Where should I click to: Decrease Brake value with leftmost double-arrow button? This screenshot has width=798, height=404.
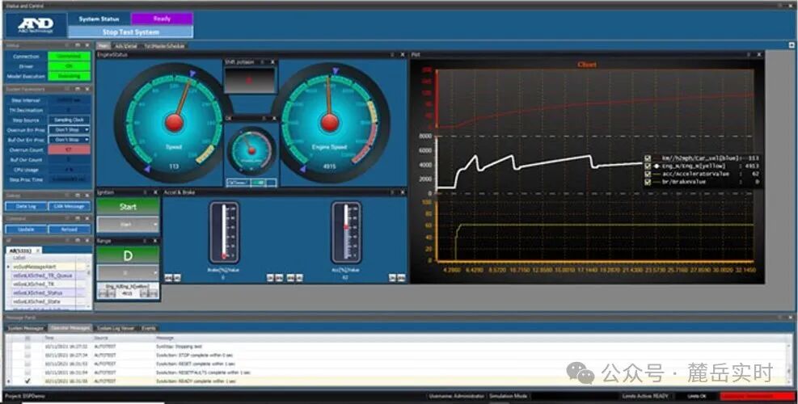168,278
